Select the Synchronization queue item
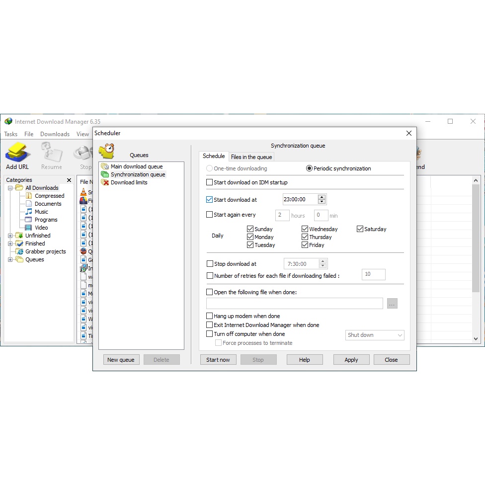485x485 pixels. click(138, 174)
